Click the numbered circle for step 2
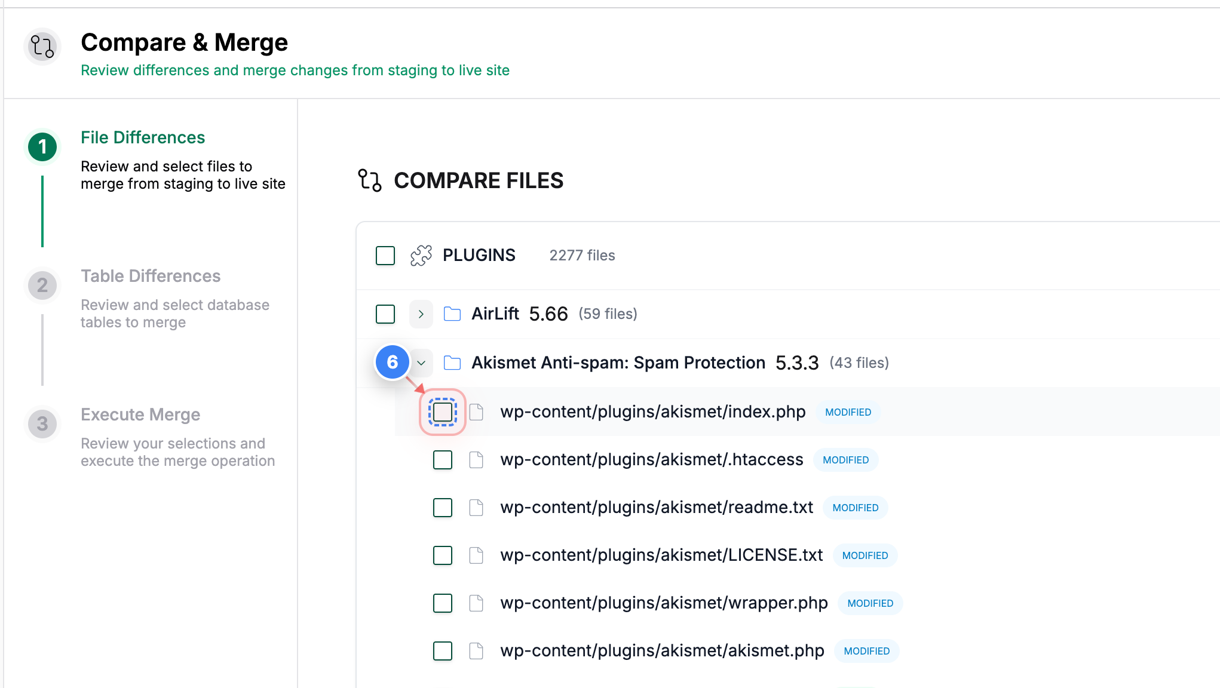This screenshot has height=688, width=1220. (42, 285)
